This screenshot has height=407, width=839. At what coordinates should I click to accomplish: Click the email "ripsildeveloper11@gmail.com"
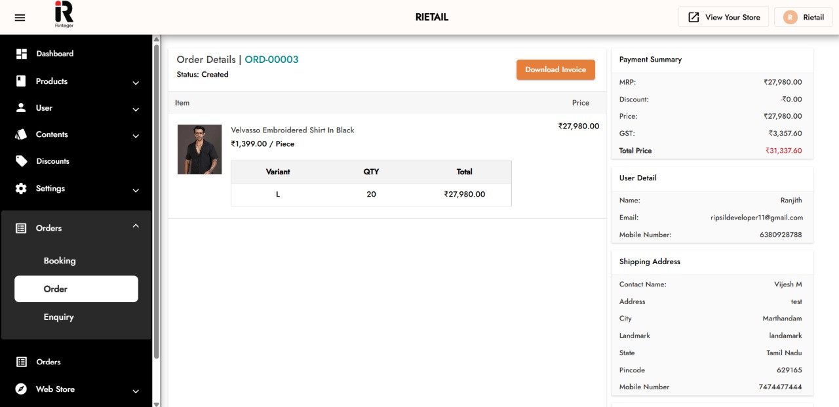pyautogui.click(x=756, y=218)
